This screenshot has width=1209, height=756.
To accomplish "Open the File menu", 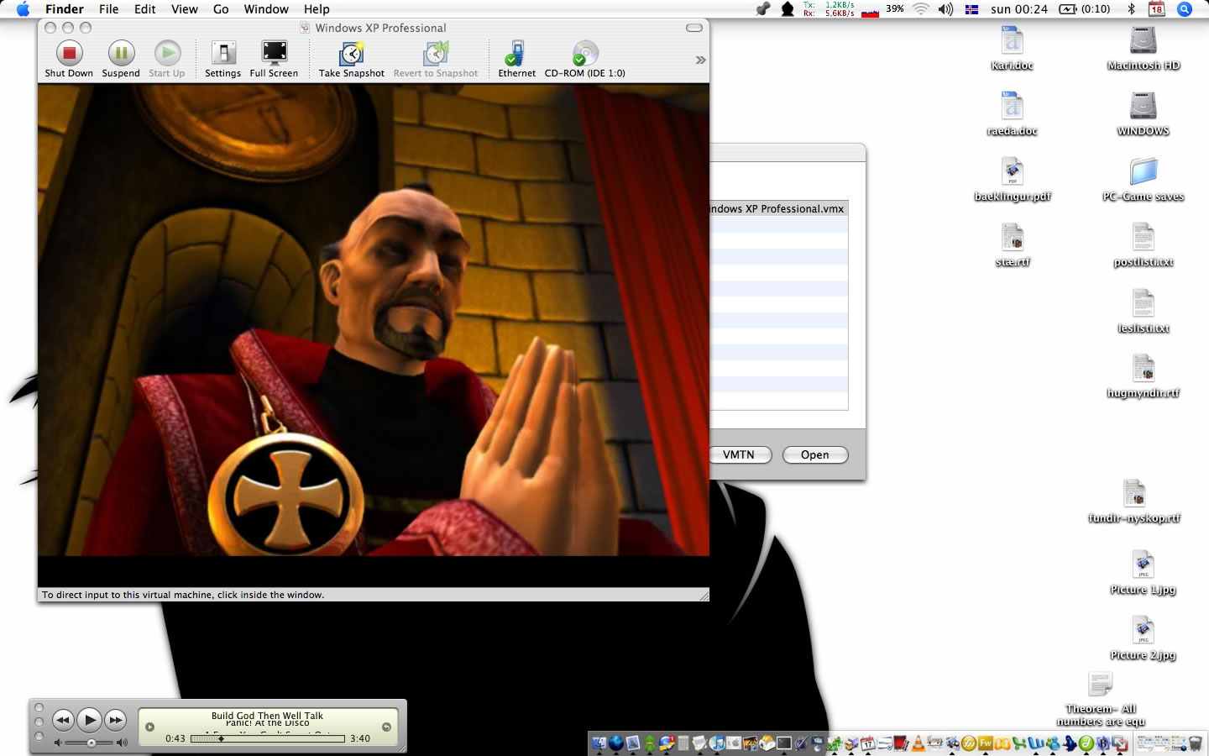I will tap(109, 9).
